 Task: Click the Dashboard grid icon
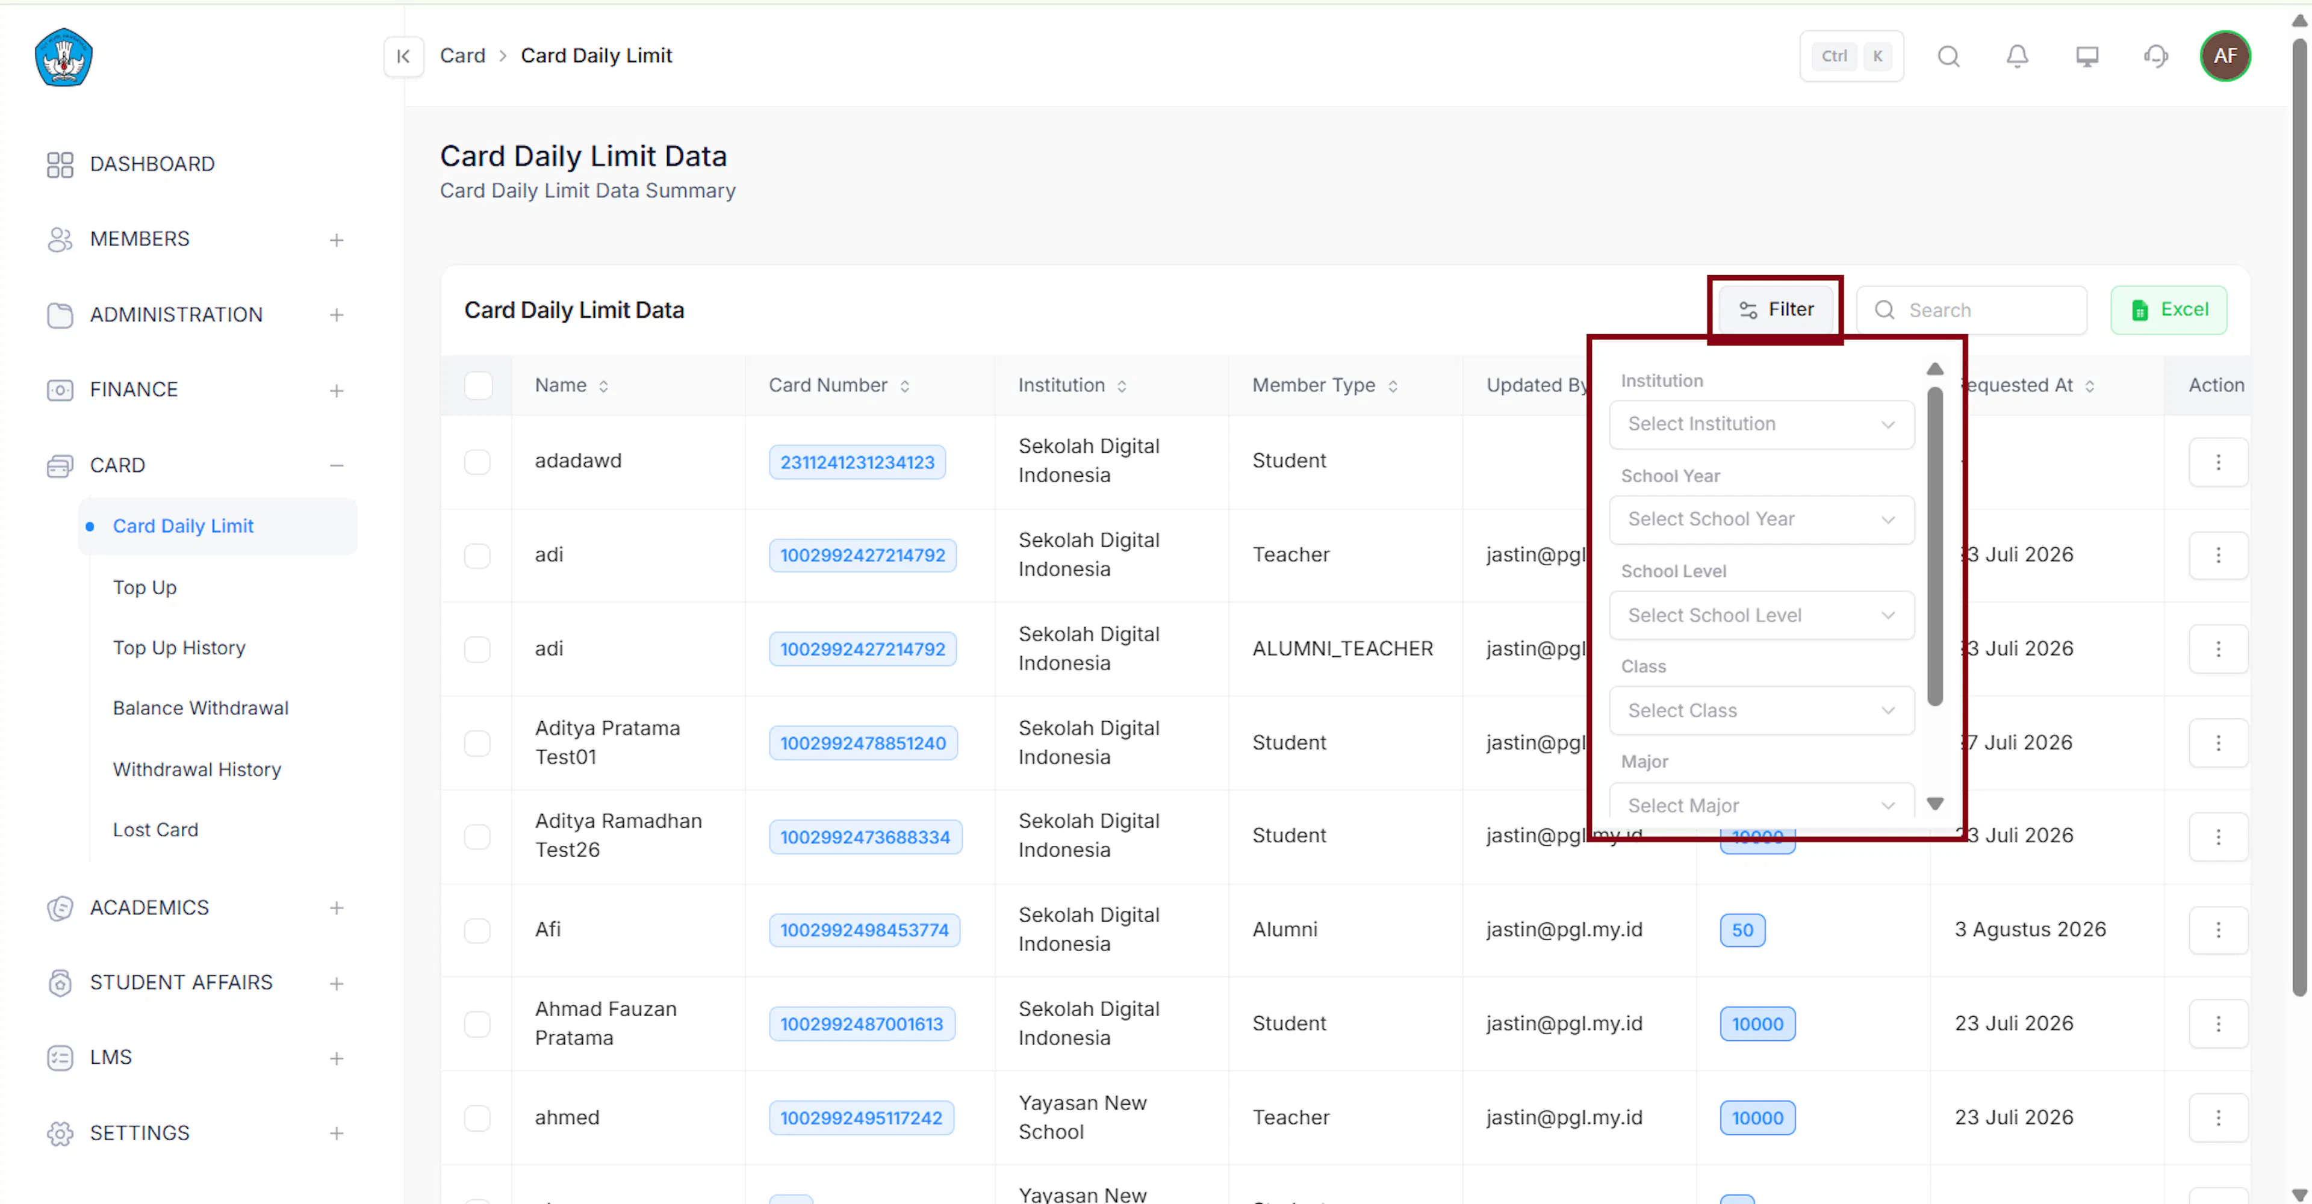coord(60,164)
